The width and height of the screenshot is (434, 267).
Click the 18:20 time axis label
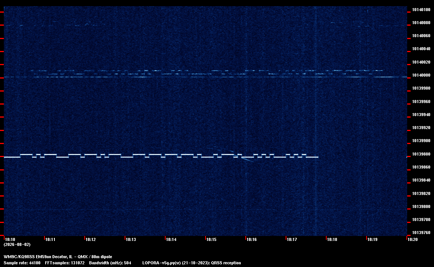tap(413, 239)
